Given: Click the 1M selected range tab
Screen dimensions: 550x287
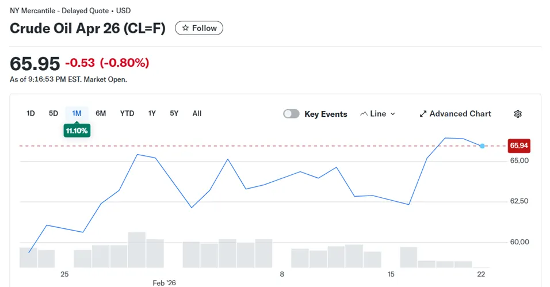Looking at the screenshot, I should coord(77,113).
